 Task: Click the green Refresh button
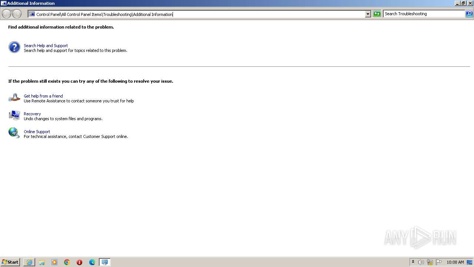pyautogui.click(x=377, y=14)
